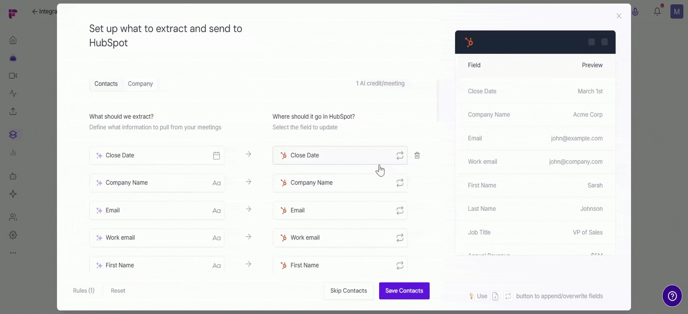Open the video camera meetings sidebar icon
Image resolution: width=688 pixels, height=314 pixels.
pyautogui.click(x=13, y=76)
